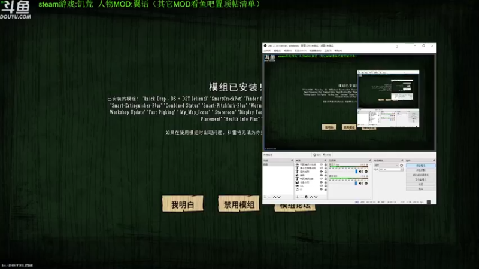Click the start recording button in Controls
This screenshot has height=269, width=479.
pyautogui.click(x=421, y=170)
